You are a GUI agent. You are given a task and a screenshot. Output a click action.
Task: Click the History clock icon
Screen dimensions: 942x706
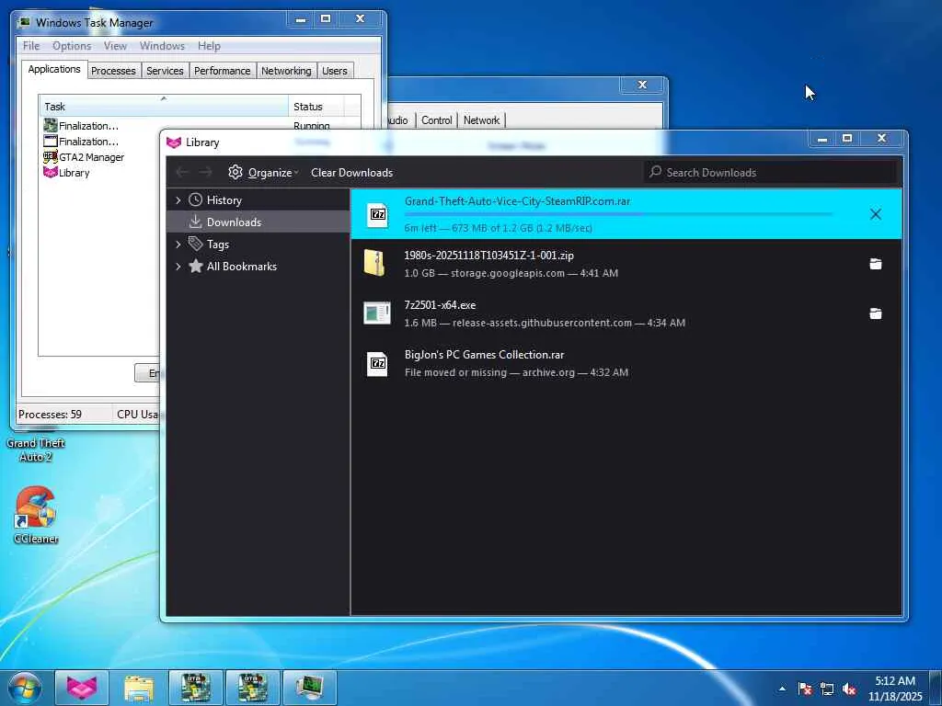tap(195, 199)
